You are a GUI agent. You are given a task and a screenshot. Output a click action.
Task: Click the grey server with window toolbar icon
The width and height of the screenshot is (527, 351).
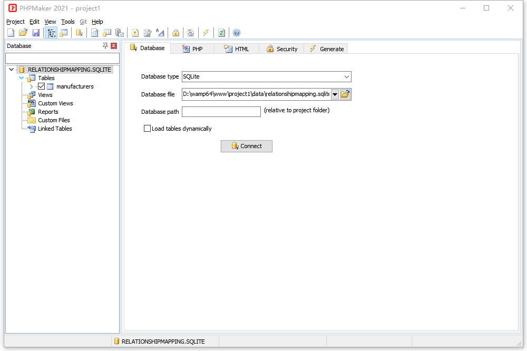coord(119,33)
